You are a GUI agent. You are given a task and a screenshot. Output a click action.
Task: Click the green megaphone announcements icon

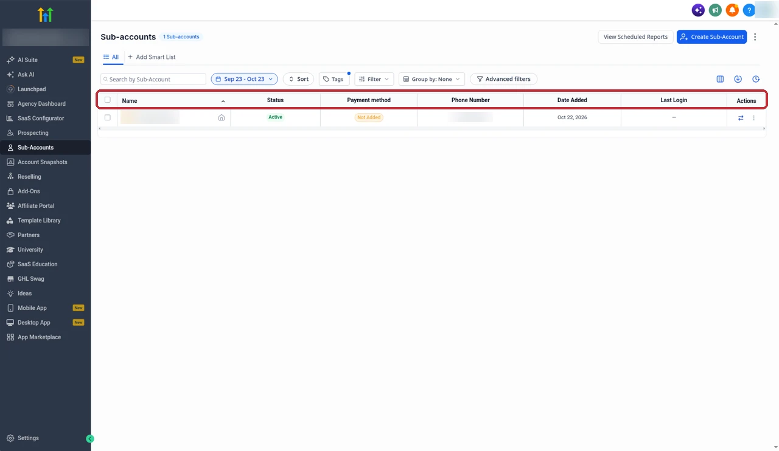[715, 10]
